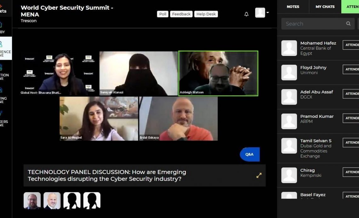359x218 pixels.
Task: Open the Q&A bubble
Action: click(x=249, y=154)
